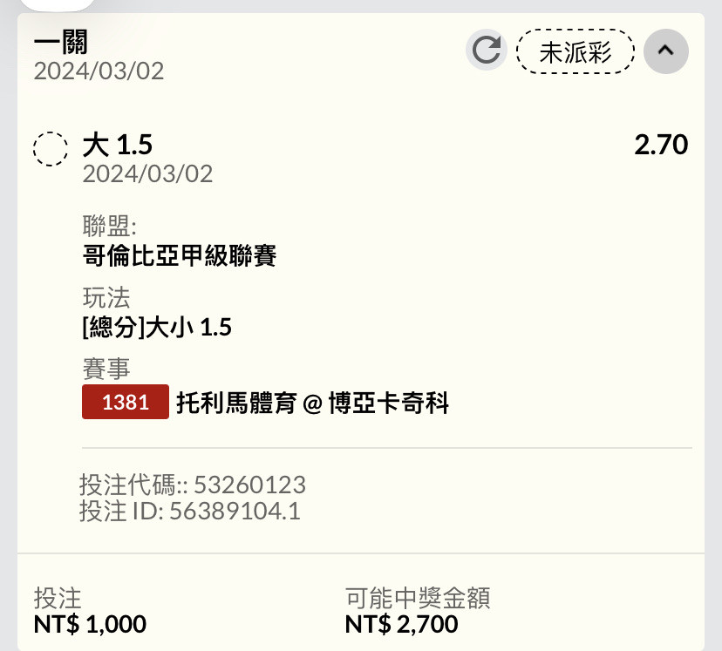Click the 哥倫比亞甲級聯賽 league name

(x=180, y=255)
